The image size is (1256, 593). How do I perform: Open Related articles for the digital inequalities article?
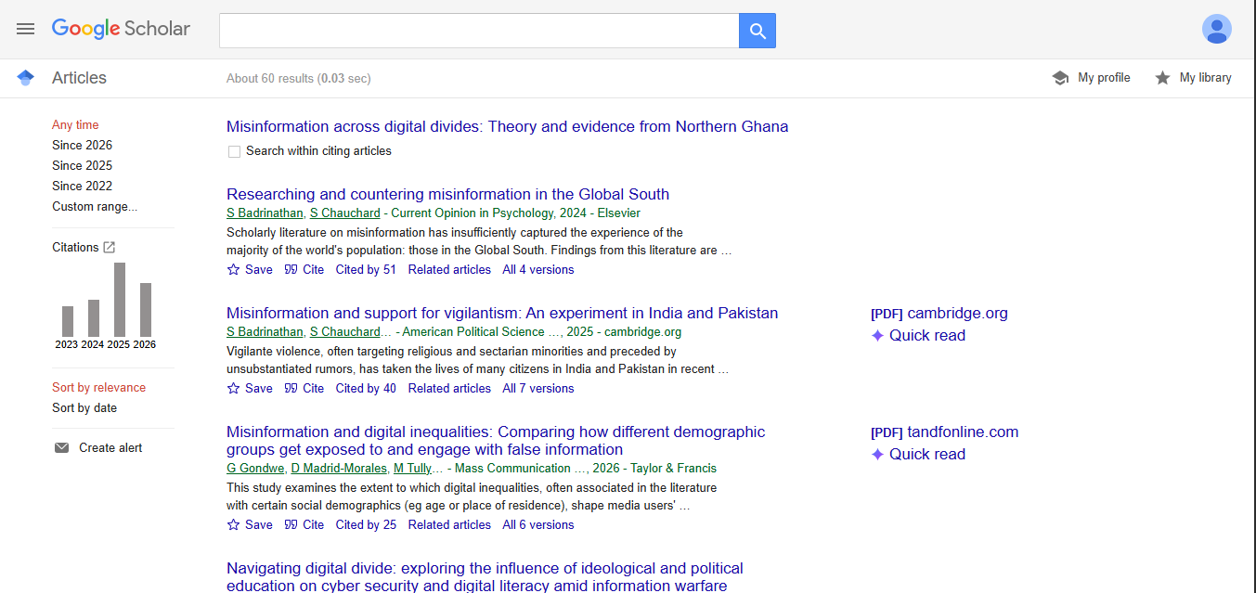click(449, 524)
